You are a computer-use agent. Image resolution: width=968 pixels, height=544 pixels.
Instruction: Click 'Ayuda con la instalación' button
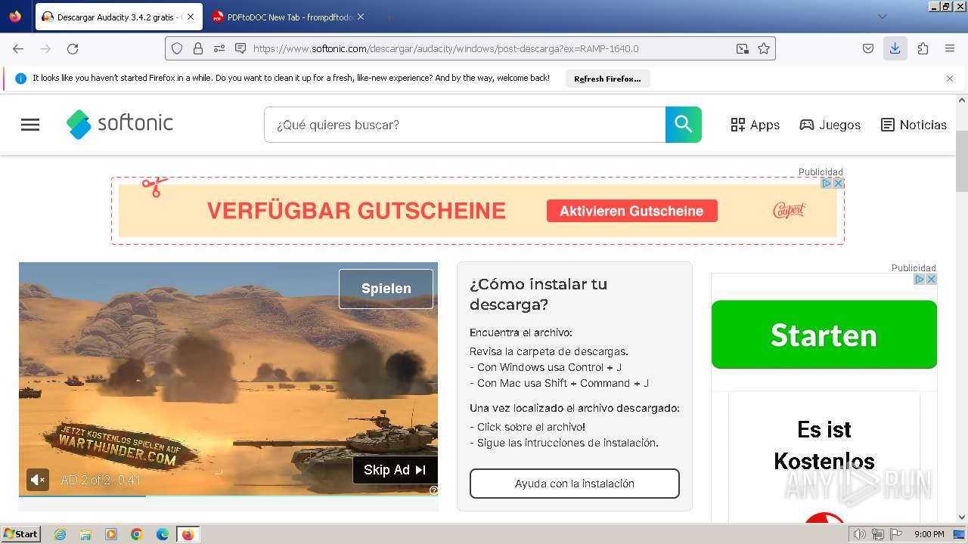coord(575,484)
